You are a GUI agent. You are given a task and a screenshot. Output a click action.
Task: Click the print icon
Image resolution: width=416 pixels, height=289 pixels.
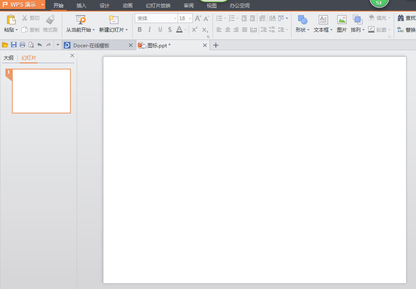point(22,45)
